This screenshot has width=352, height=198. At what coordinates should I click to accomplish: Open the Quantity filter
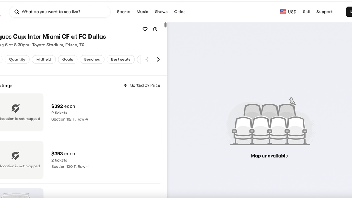pos(17,59)
